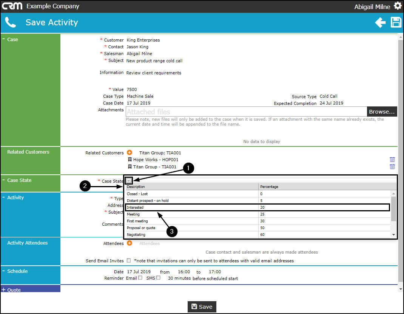Add a related customer with plus icon
Screen dimensions: 404x314
130,152
